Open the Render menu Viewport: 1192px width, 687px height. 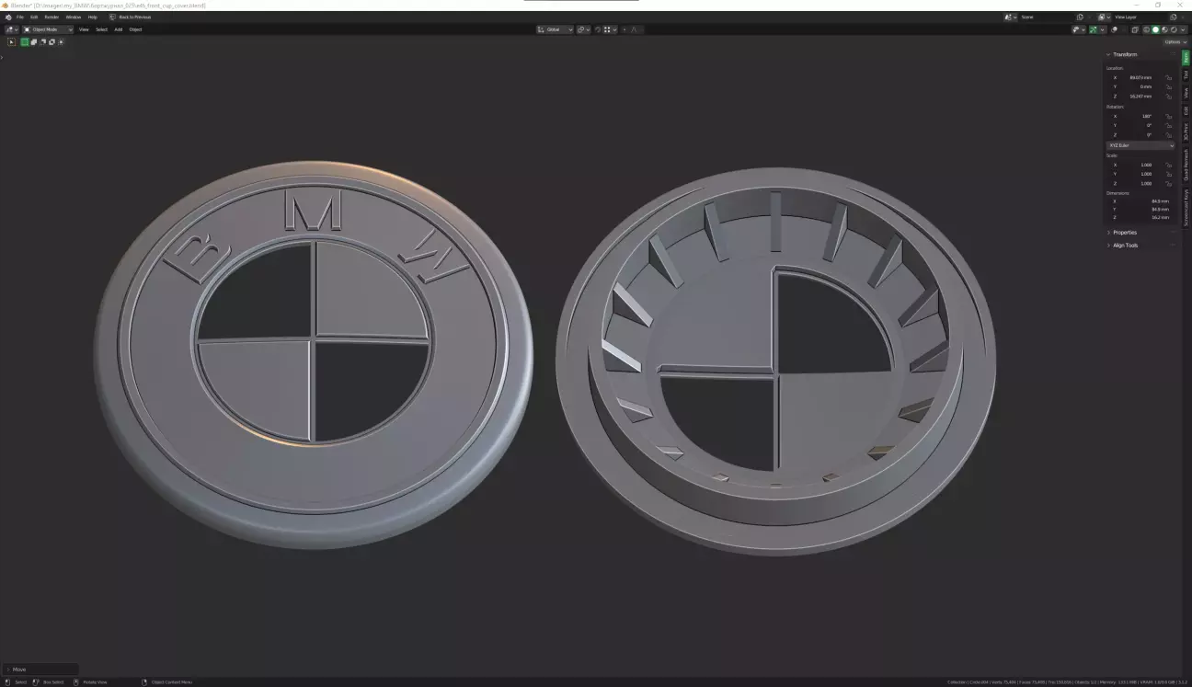pos(52,17)
